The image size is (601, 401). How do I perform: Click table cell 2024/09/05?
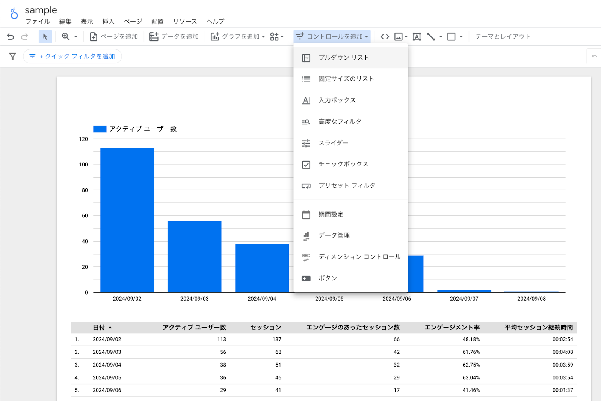point(107,378)
